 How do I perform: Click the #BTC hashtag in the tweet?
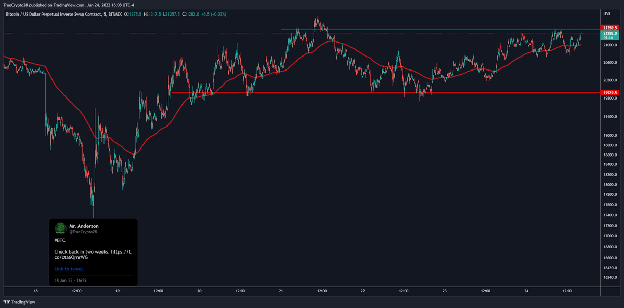60,241
